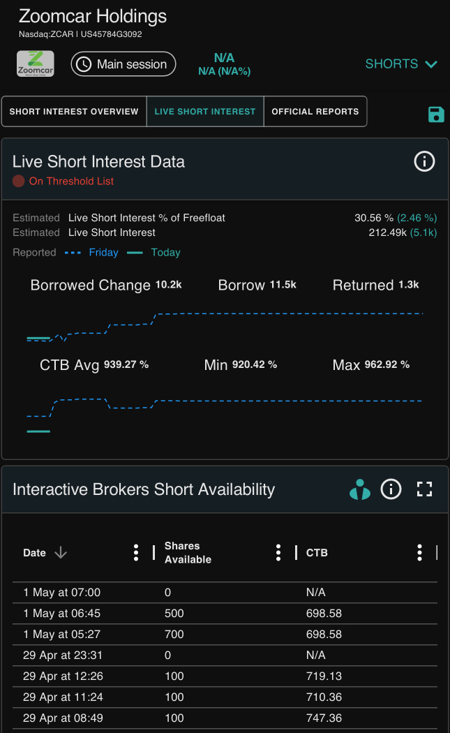Viewport: 450px width, 733px height.
Task: Click the On Threshold List label
Action: click(x=71, y=182)
